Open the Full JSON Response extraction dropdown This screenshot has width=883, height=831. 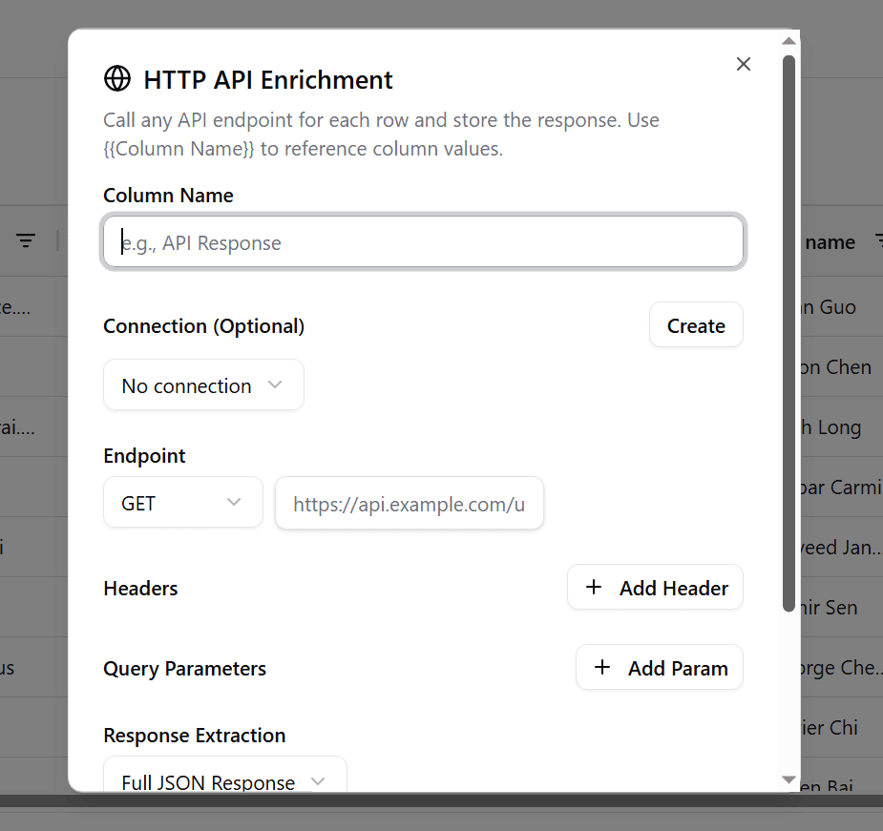click(224, 780)
